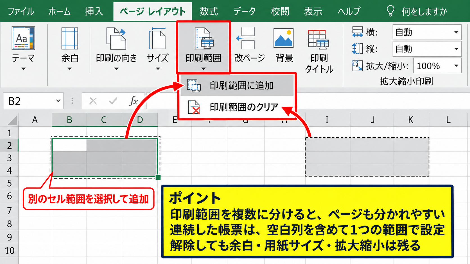Select column B header
470x264 pixels.
click(69, 120)
